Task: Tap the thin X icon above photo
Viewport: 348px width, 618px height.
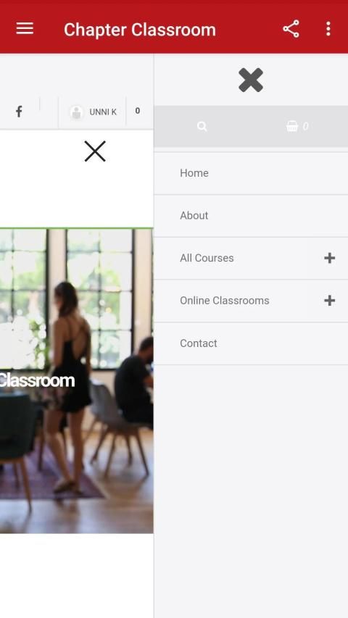Action: pos(95,151)
